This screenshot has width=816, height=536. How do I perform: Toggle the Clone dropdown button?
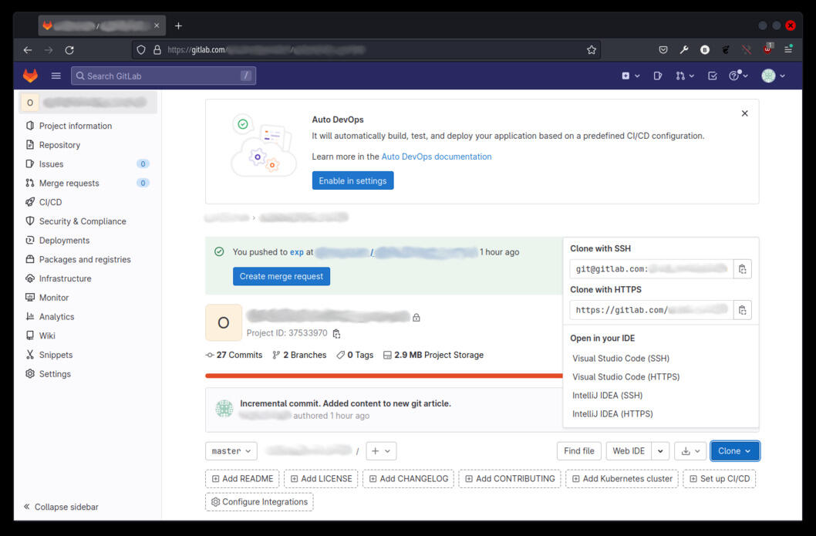(x=735, y=451)
